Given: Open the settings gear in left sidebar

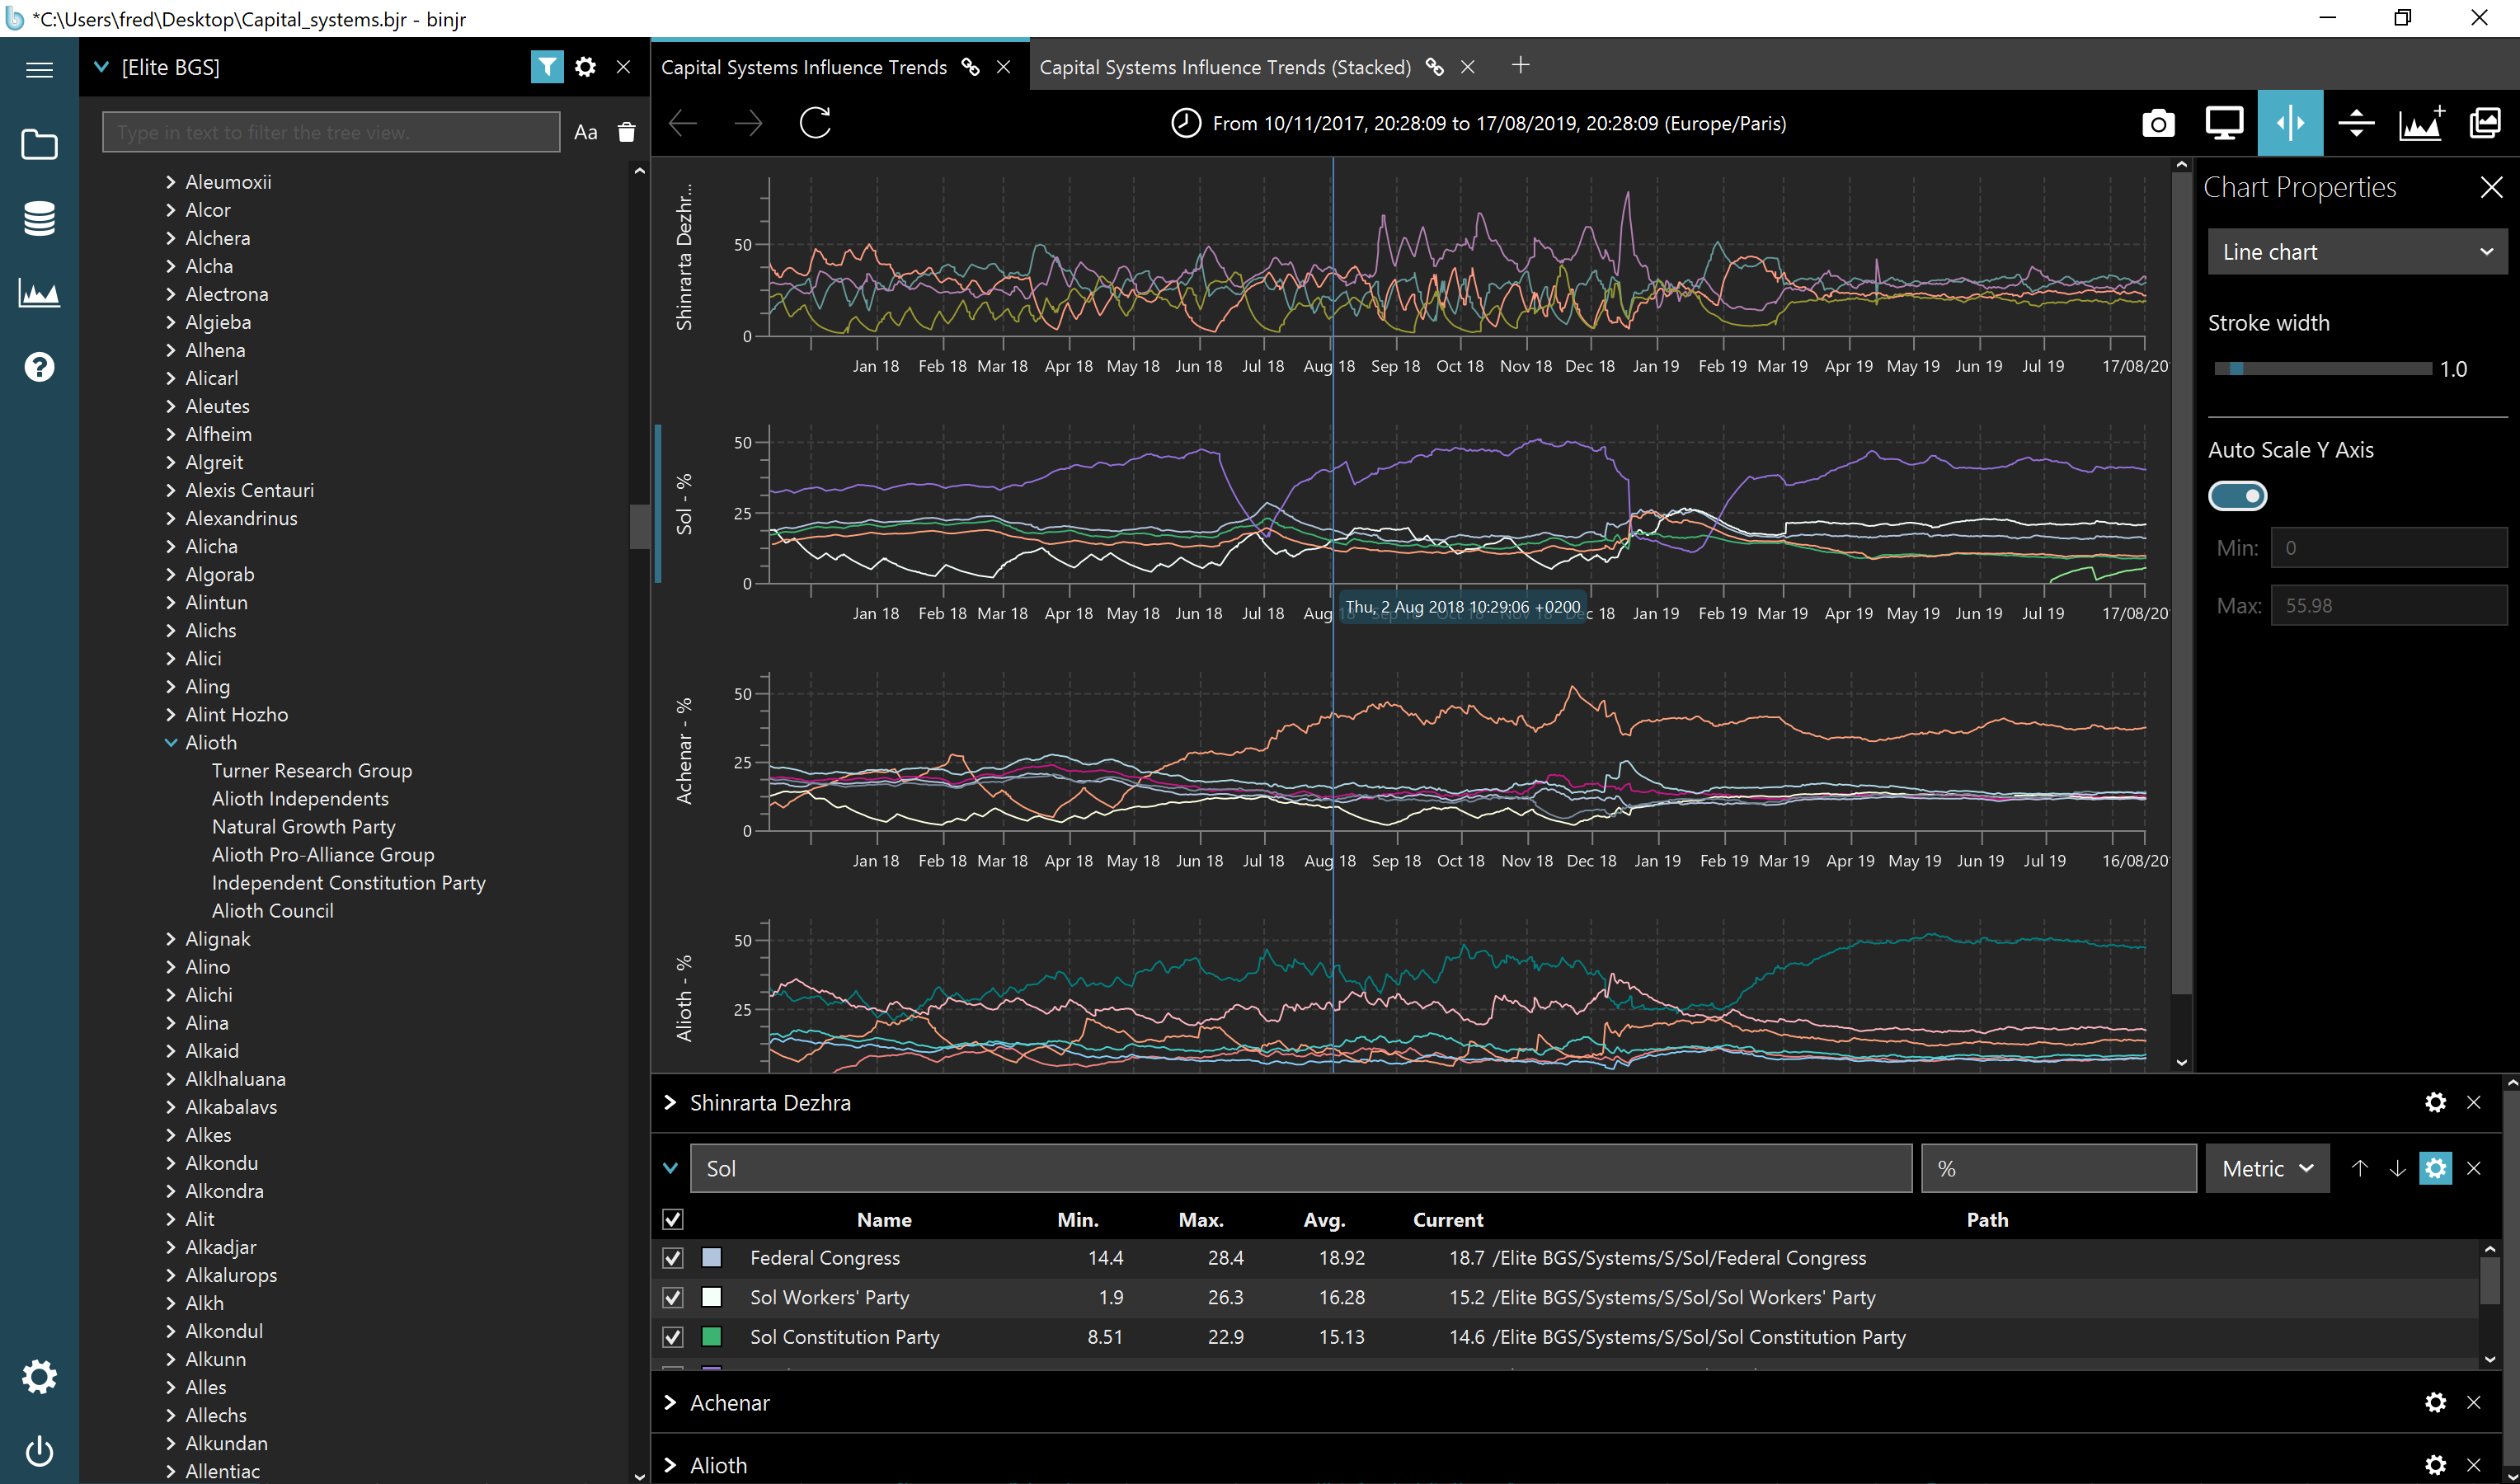Looking at the screenshot, I should [x=39, y=1377].
